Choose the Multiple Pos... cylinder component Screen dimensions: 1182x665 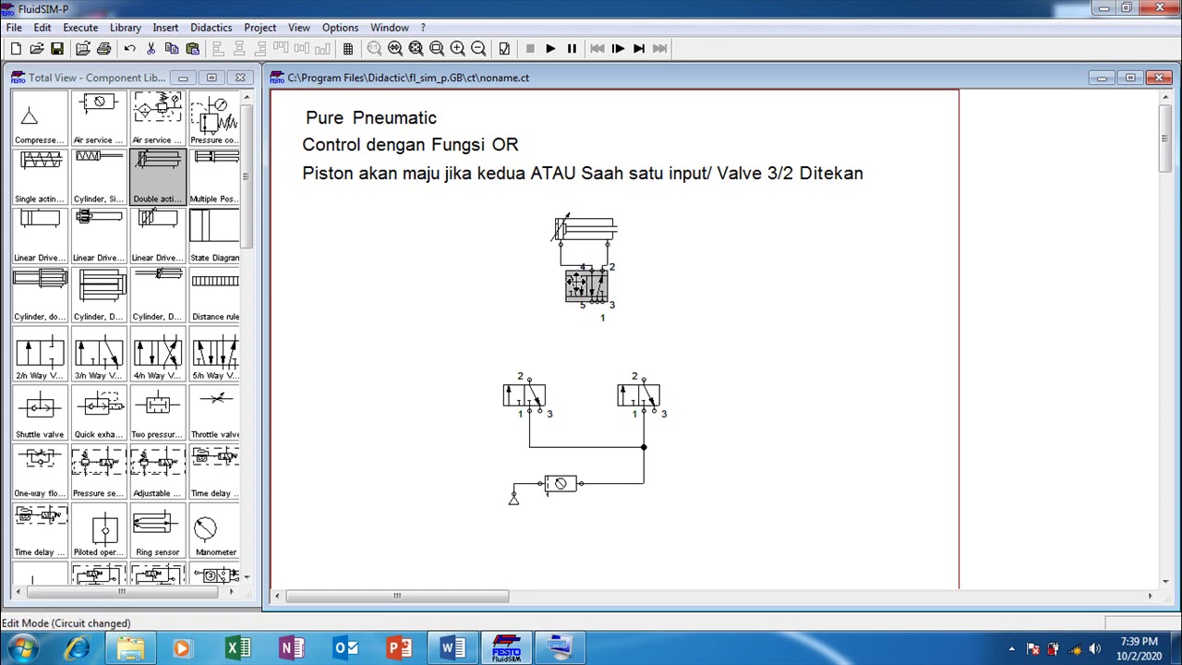[x=215, y=177]
